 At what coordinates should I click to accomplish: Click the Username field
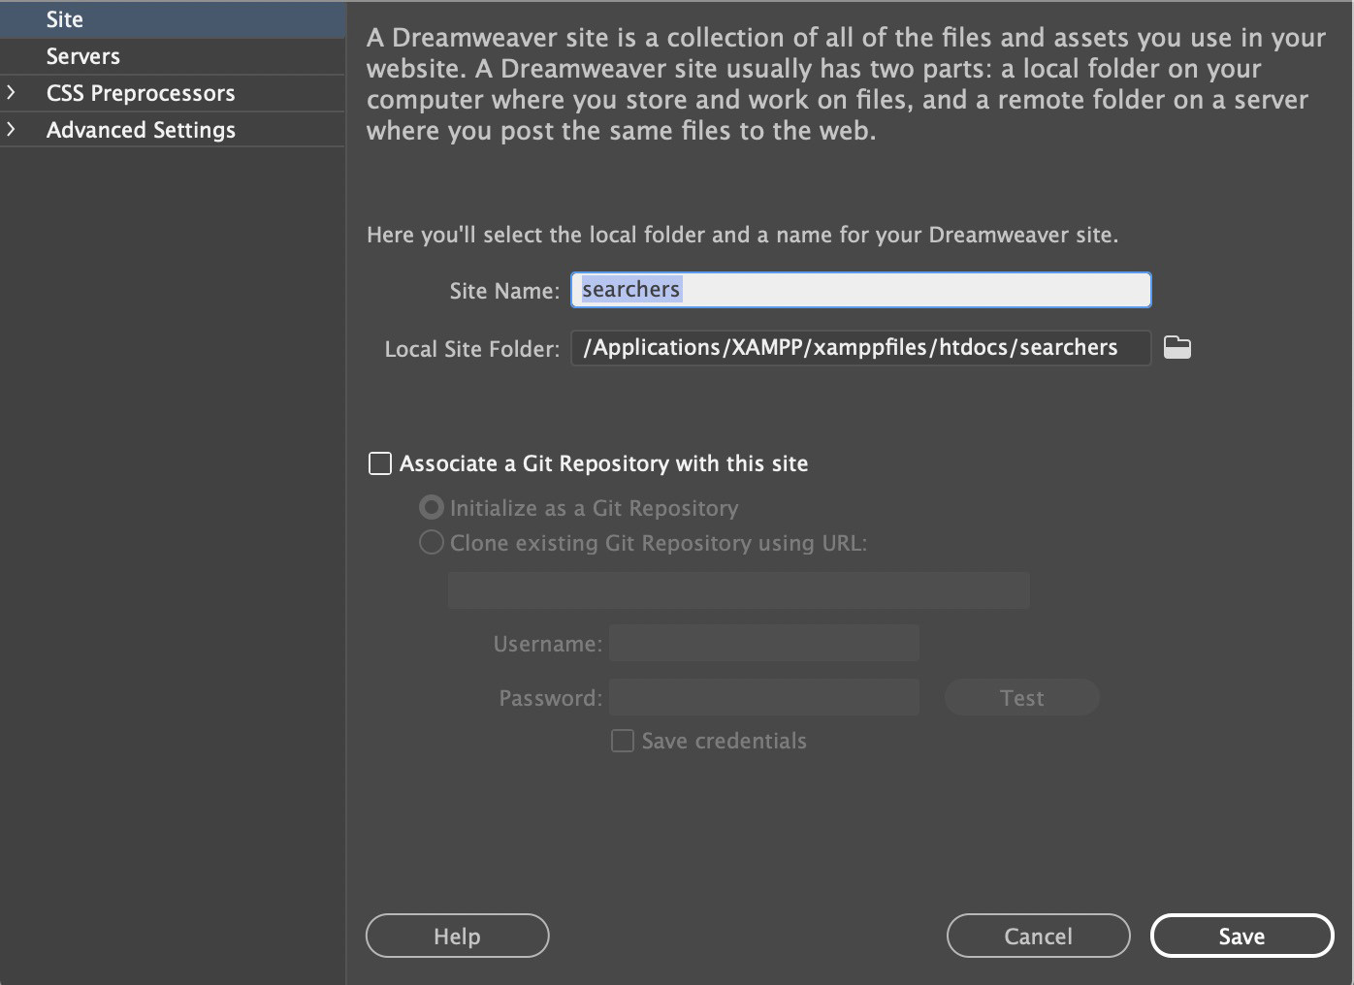coord(763,642)
